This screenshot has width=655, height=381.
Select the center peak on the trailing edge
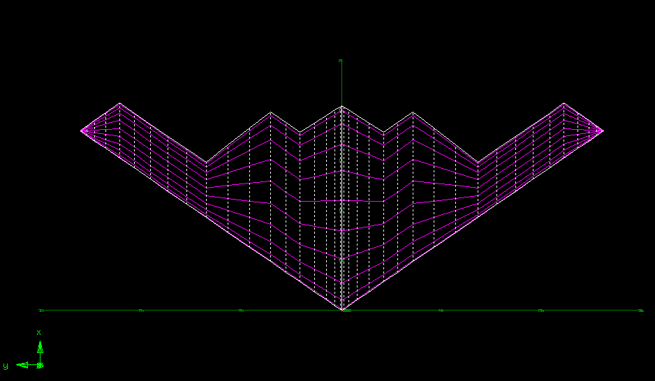click(x=341, y=107)
